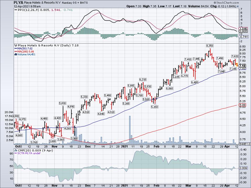Click the Volume 64,451 legend entry
Viewport: 251px width, 188px height.
pyautogui.click(x=26, y=55)
